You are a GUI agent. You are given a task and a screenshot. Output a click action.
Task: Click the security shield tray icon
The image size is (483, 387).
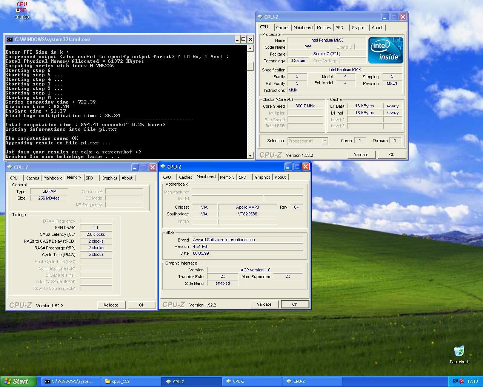pos(461,381)
